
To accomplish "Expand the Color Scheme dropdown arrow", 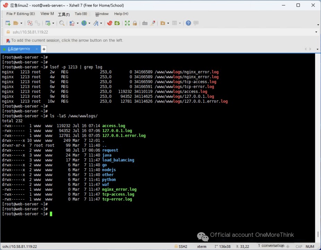I will click(78, 23).
